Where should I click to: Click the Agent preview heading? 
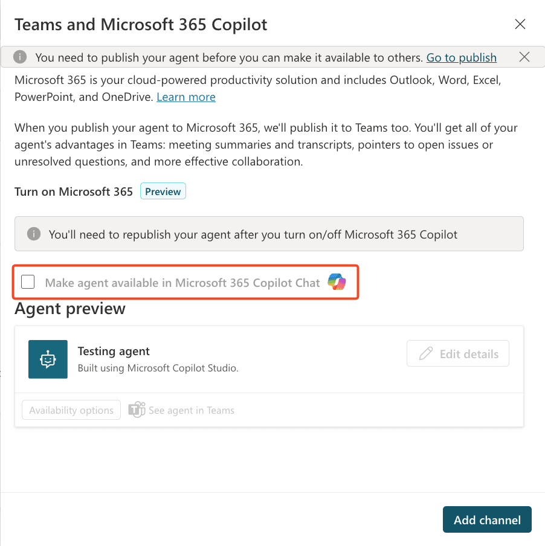[x=70, y=309]
